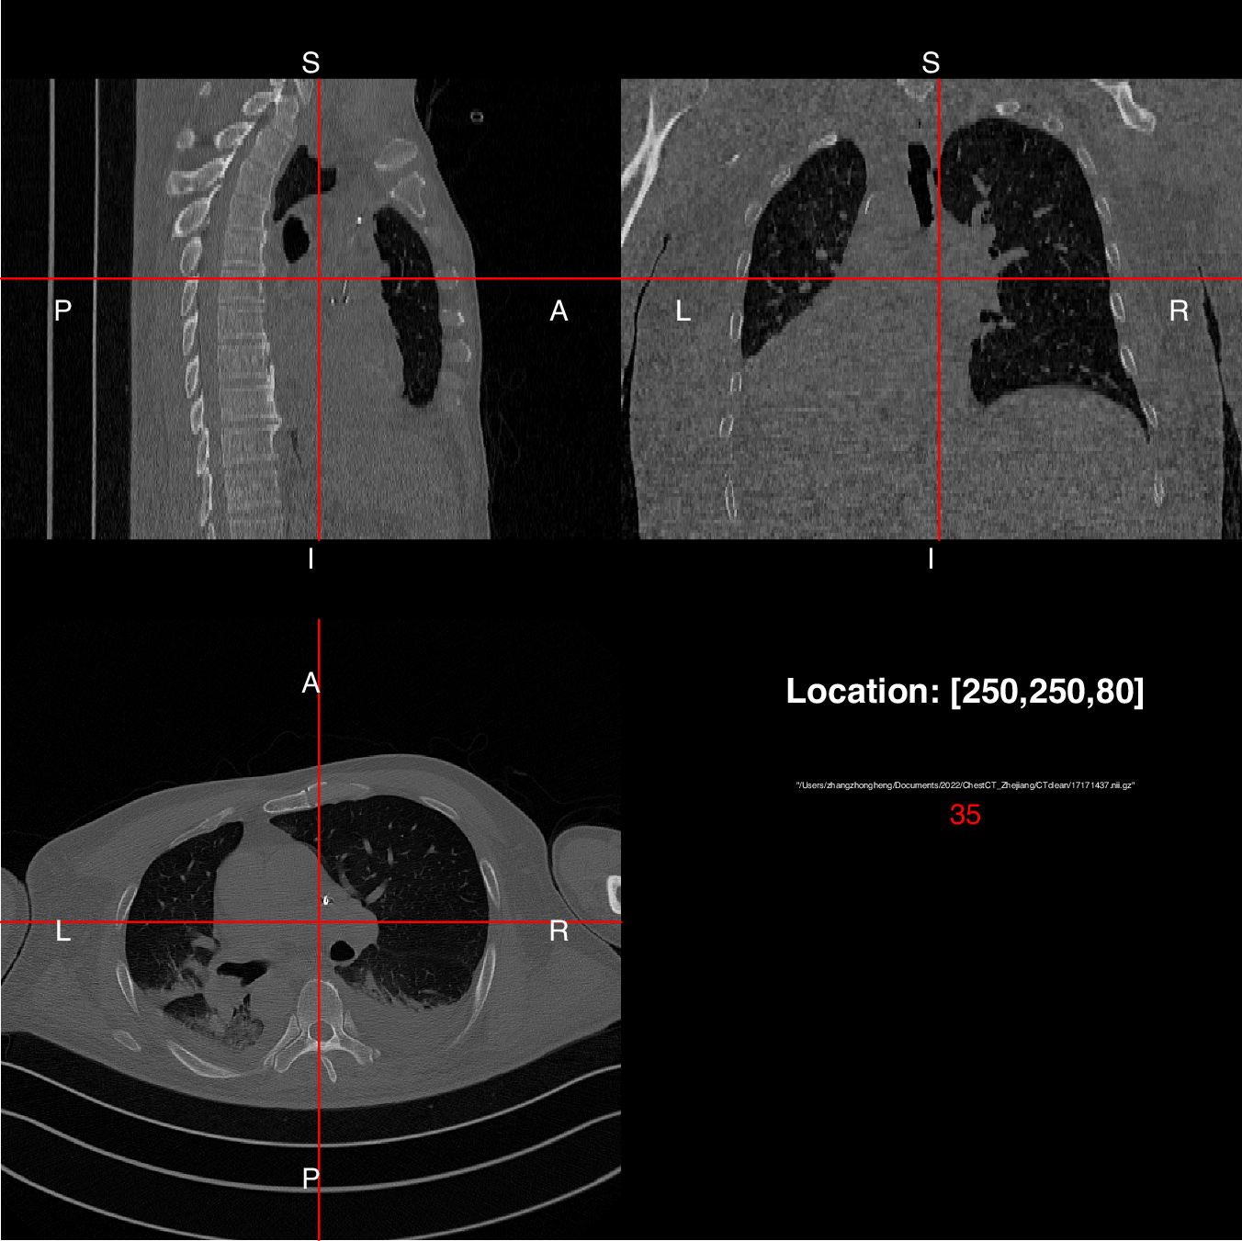Click the vertical red crosshair line on axial view

(x=318, y=1056)
